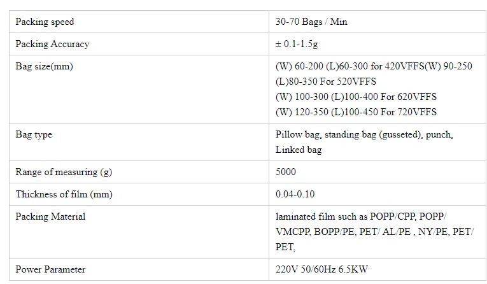The height and width of the screenshot is (284, 487).
Task: Select the "Pillow bag, standing bag" text line
Action: 364,135
